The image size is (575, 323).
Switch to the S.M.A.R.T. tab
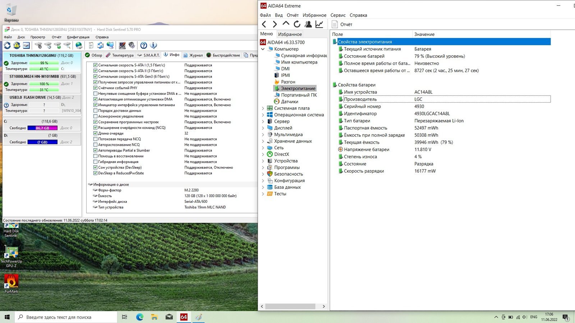148,55
